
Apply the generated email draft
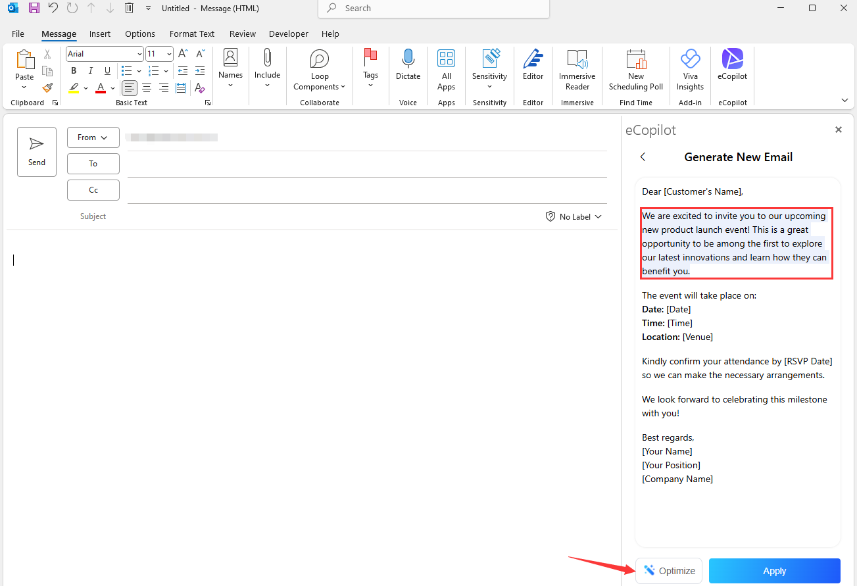click(x=774, y=570)
